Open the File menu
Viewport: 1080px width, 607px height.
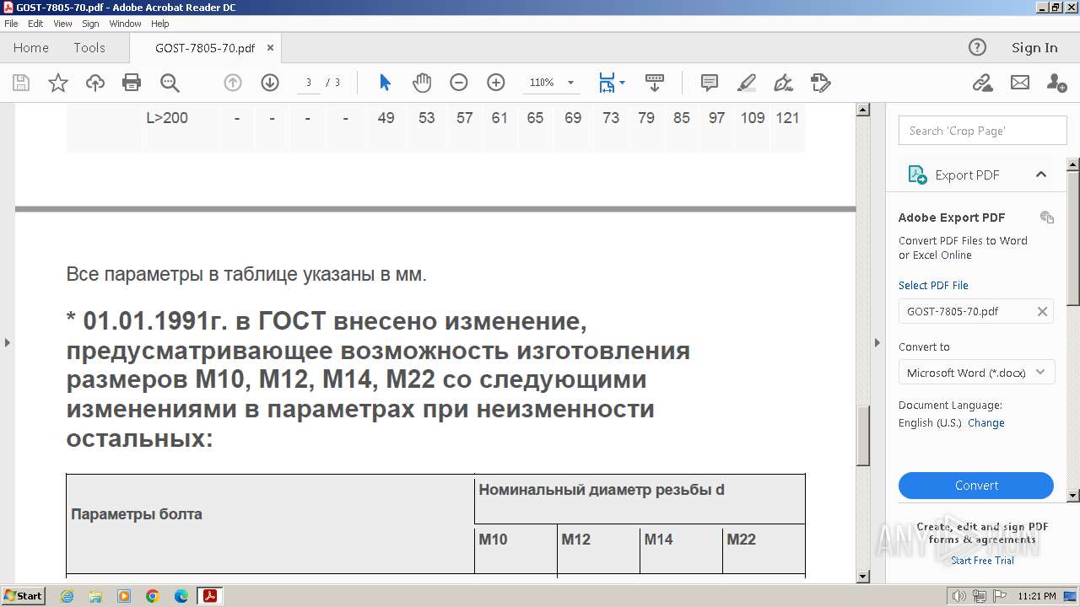11,24
